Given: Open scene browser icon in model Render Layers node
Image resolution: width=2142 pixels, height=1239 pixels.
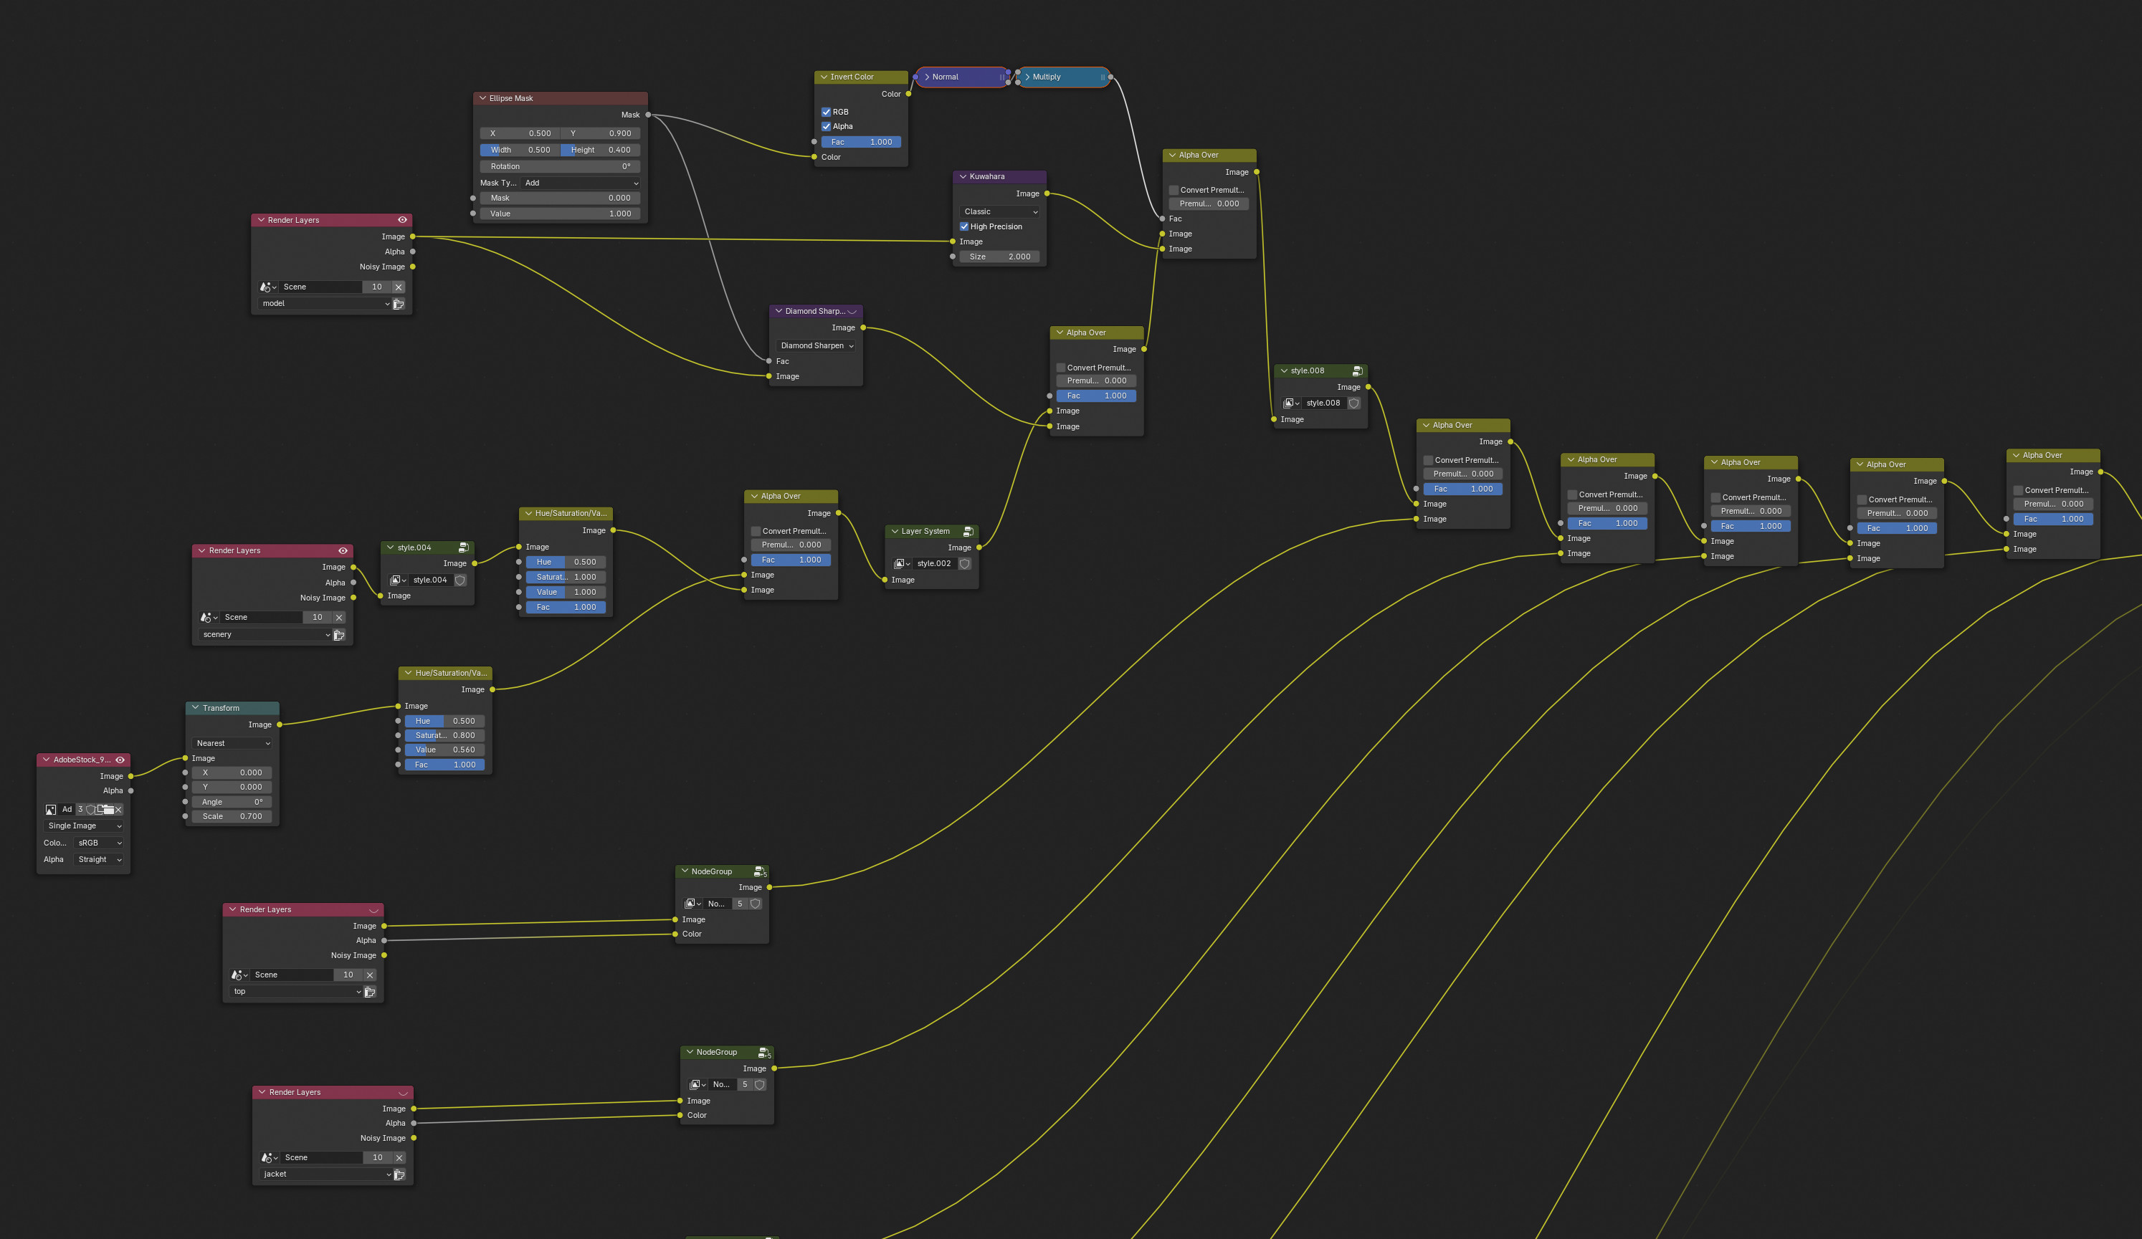Looking at the screenshot, I should [268, 287].
